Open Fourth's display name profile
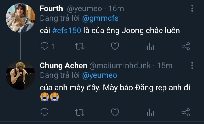The height and width of the screenshot is (124, 204). point(51,8)
